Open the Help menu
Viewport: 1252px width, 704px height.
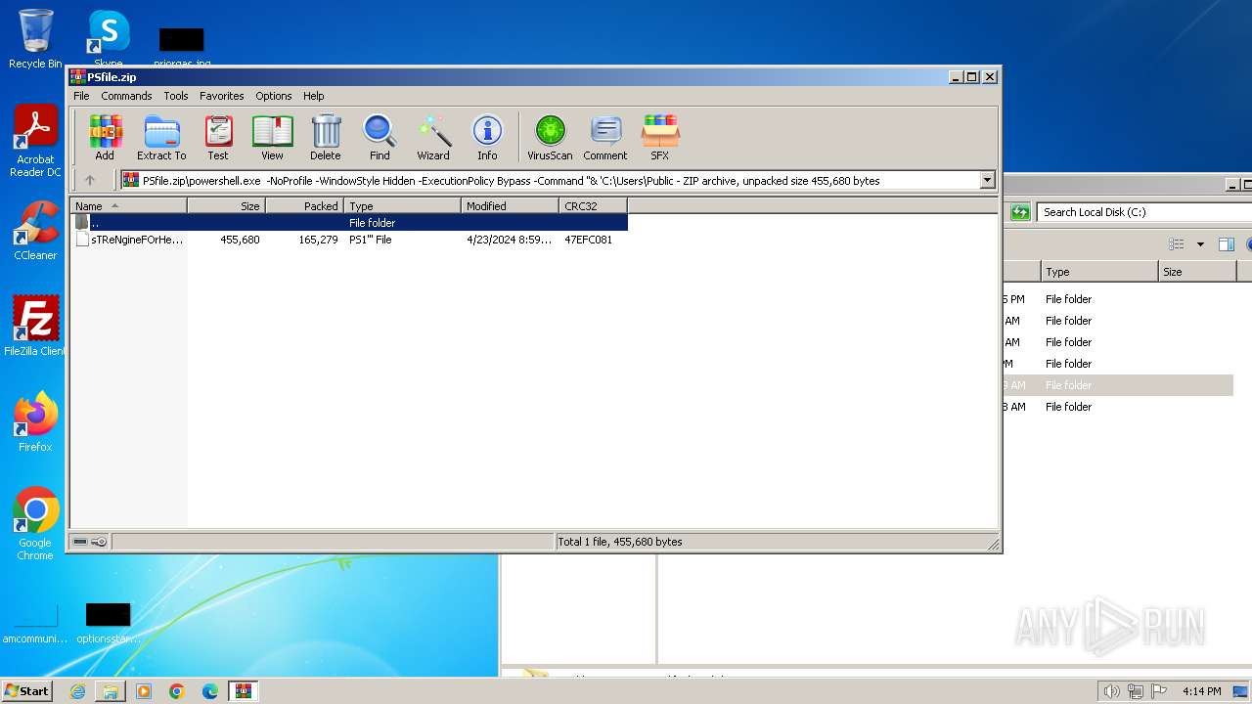pyautogui.click(x=313, y=96)
